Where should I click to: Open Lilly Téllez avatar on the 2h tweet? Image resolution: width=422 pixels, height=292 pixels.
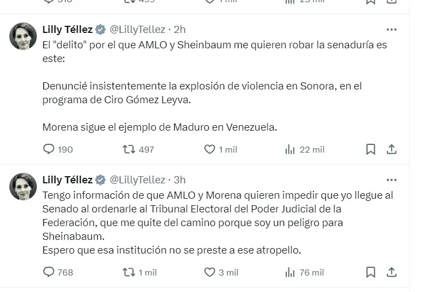[24, 36]
